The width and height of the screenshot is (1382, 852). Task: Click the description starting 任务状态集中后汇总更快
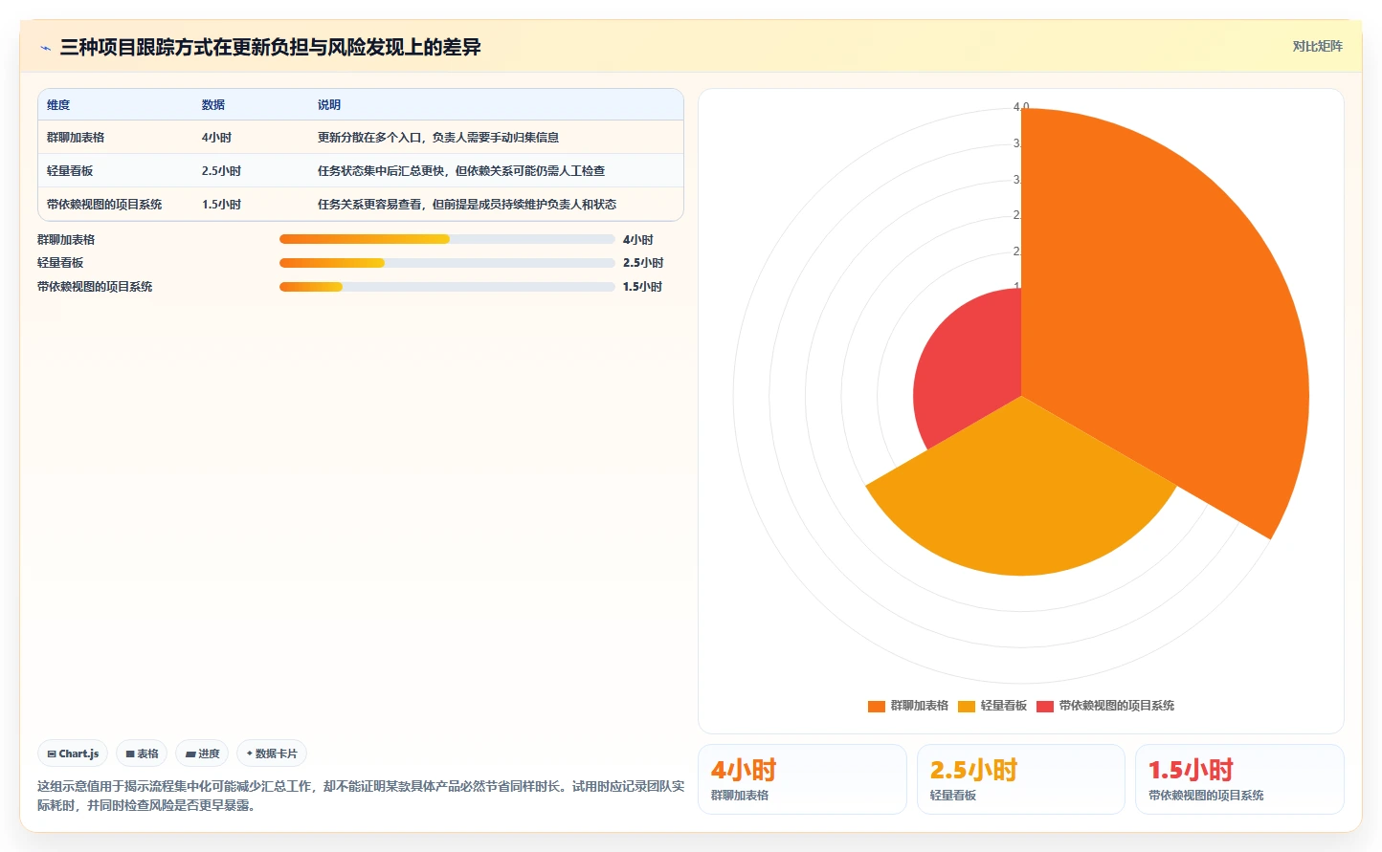tap(461, 171)
